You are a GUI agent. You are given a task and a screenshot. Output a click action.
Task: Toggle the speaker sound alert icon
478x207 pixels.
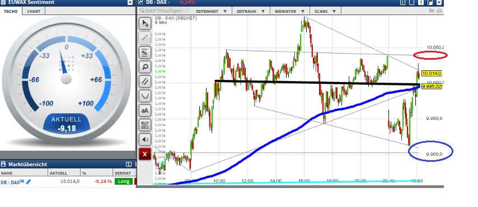click(x=145, y=139)
